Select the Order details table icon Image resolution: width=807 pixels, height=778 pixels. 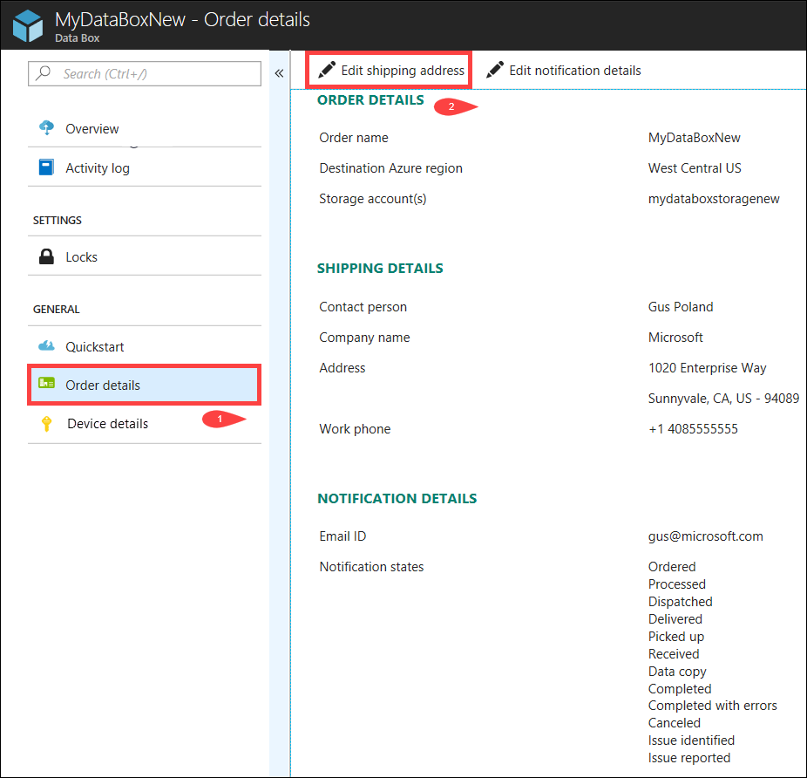pyautogui.click(x=45, y=385)
